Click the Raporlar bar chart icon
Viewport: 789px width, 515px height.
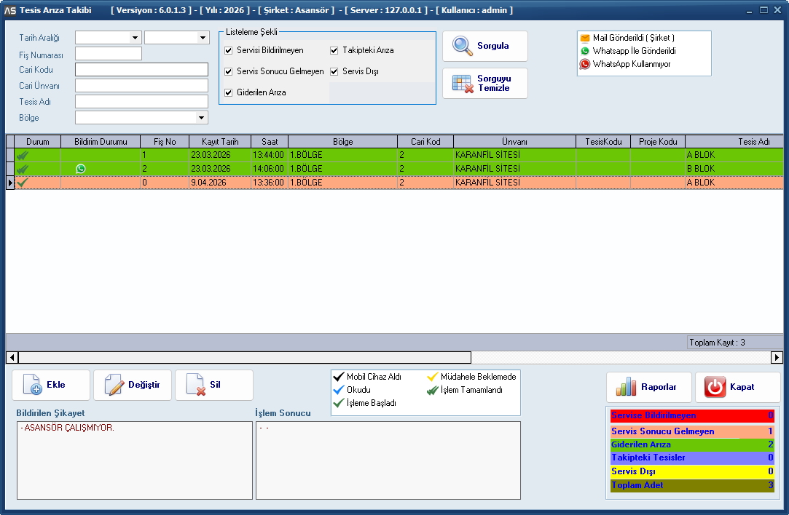click(626, 387)
